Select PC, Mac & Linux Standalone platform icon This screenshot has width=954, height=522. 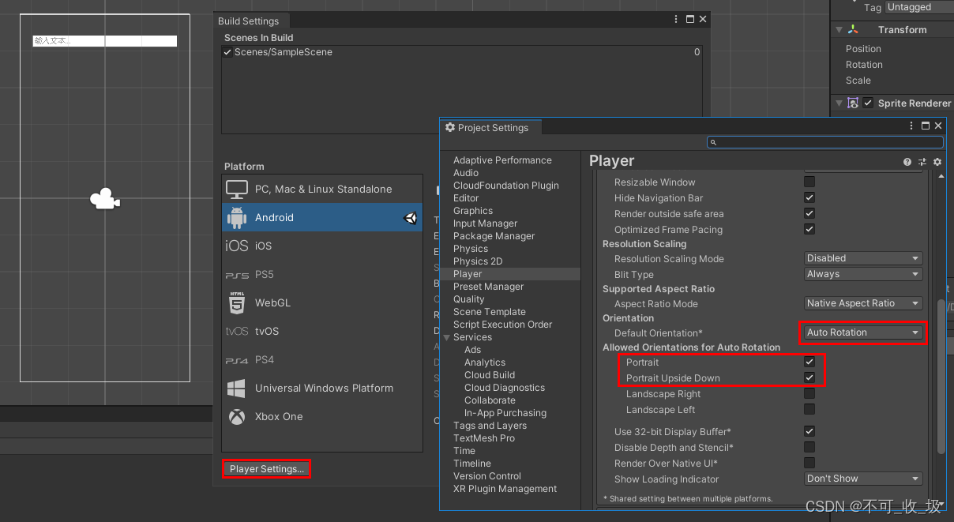click(237, 190)
